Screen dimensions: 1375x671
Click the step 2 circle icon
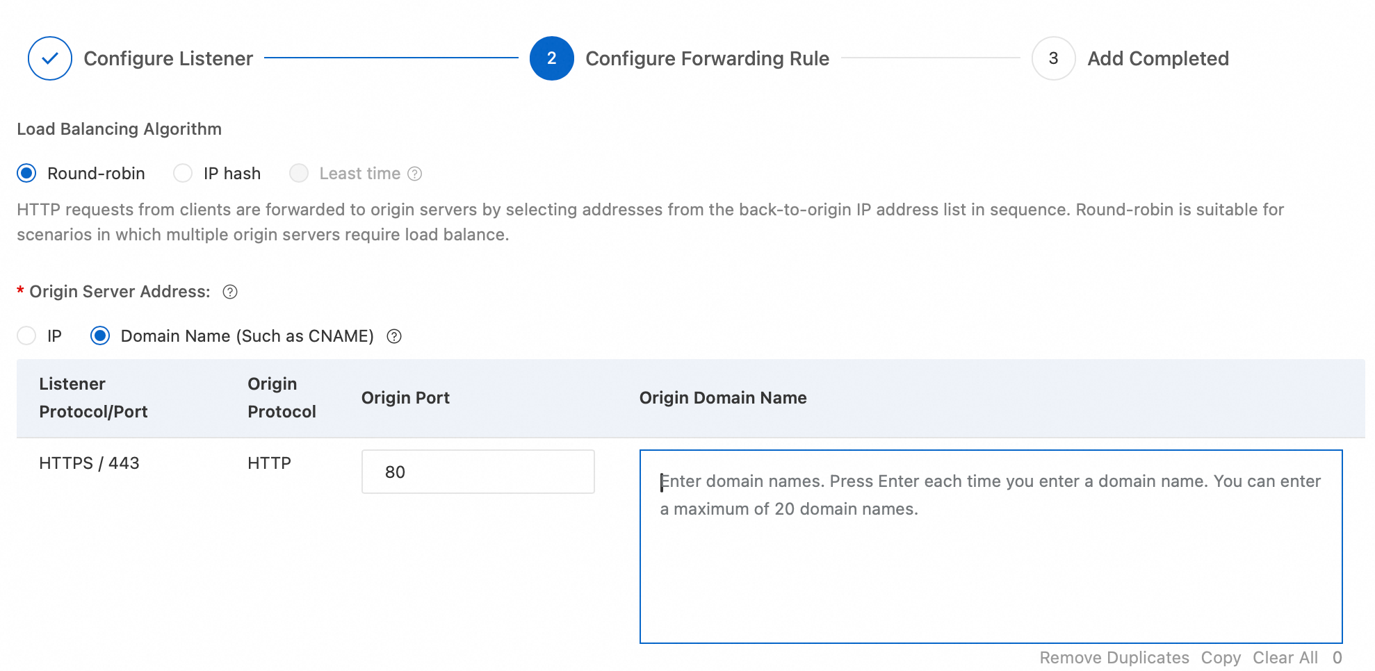coord(552,58)
